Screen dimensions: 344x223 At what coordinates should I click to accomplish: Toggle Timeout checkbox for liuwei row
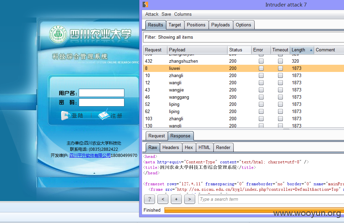pos(280,68)
